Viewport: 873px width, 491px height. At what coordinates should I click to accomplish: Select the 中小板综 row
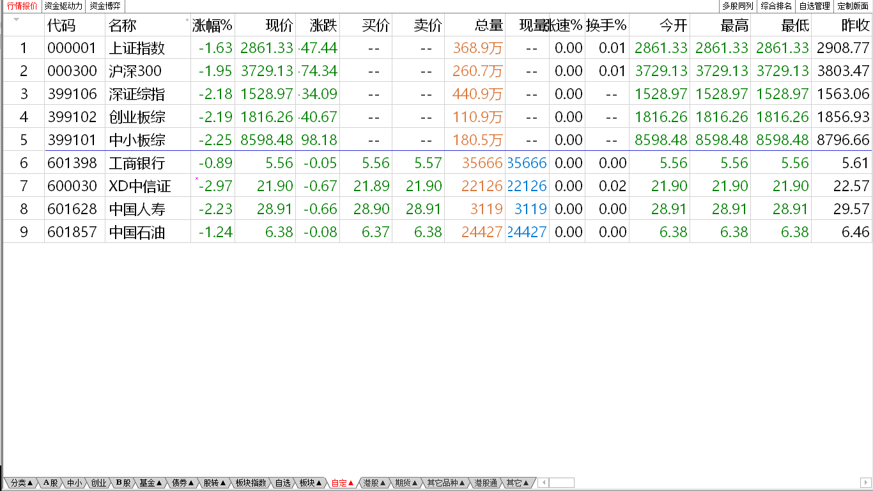pos(437,140)
